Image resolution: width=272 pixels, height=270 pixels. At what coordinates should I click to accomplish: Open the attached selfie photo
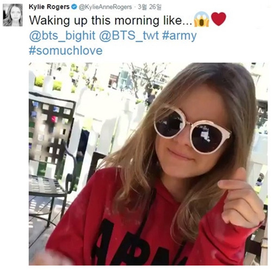pos(148,164)
